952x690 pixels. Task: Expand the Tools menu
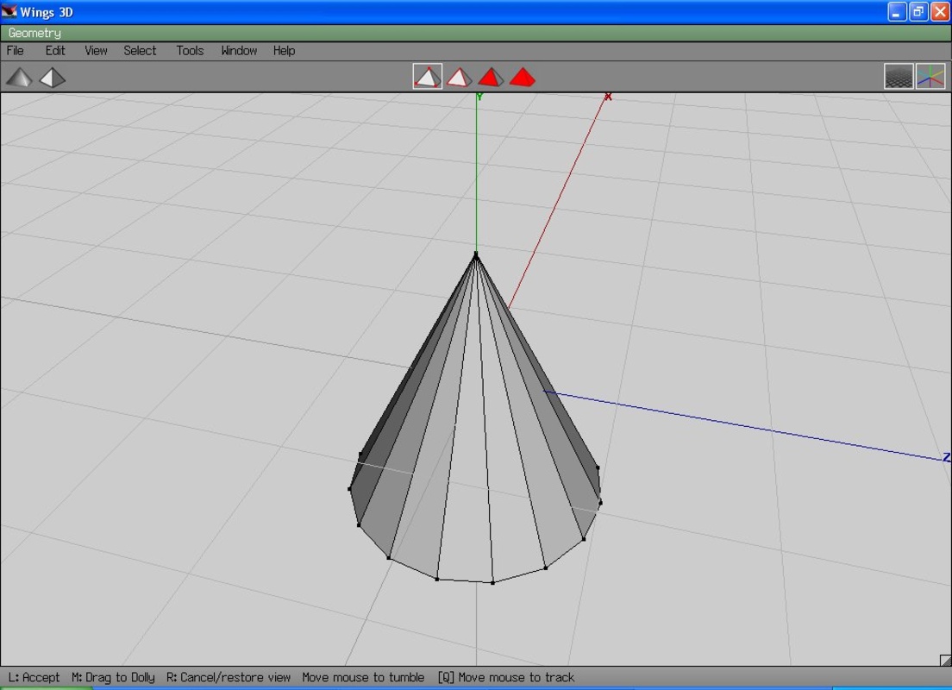click(x=190, y=51)
